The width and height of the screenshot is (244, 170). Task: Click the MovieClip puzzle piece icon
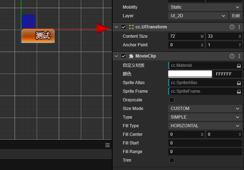[131, 56]
